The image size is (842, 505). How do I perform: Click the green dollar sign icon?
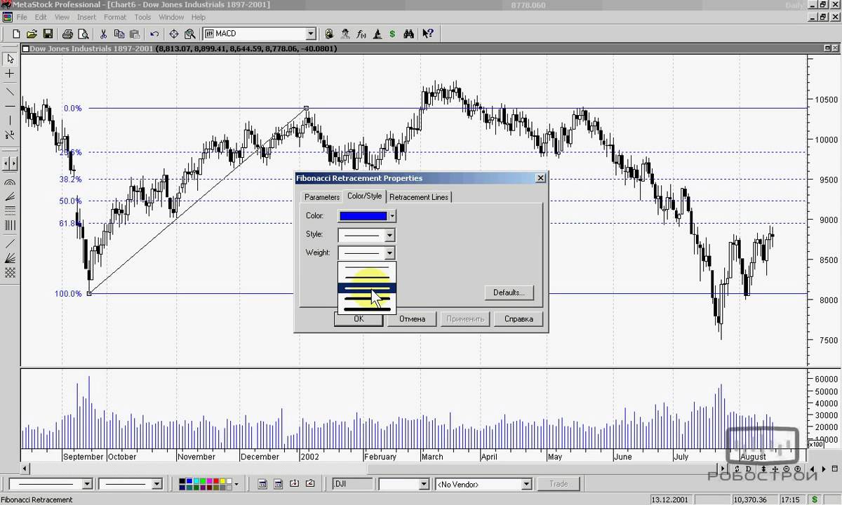tap(392, 34)
